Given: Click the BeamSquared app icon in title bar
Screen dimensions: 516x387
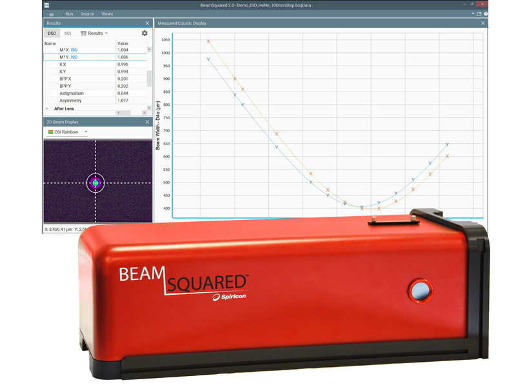Looking at the screenshot, I should coord(46,5).
